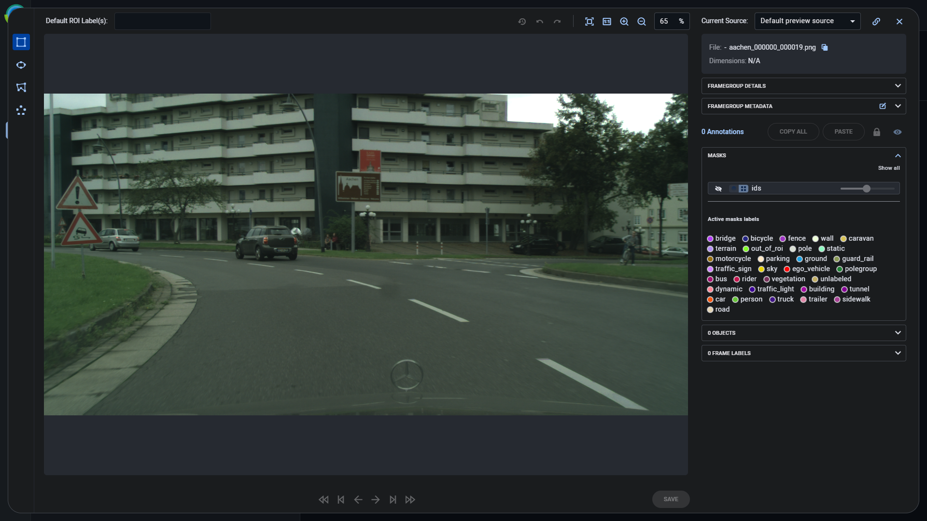The height and width of the screenshot is (521, 927).
Task: Select the polygon annotation tool
Action: (x=21, y=87)
